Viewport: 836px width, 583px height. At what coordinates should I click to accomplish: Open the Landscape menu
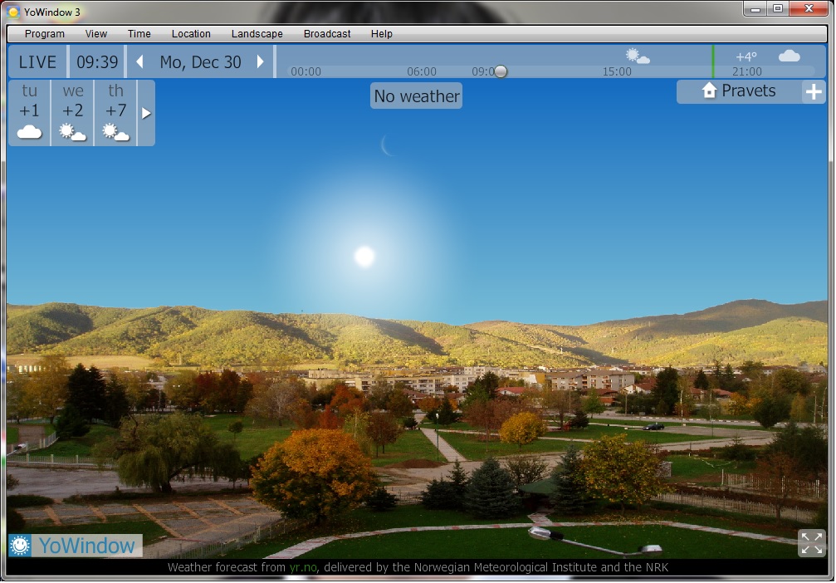[x=257, y=34]
